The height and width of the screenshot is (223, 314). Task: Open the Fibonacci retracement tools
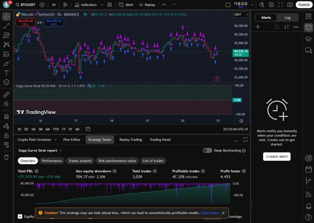[x=6, y=35]
